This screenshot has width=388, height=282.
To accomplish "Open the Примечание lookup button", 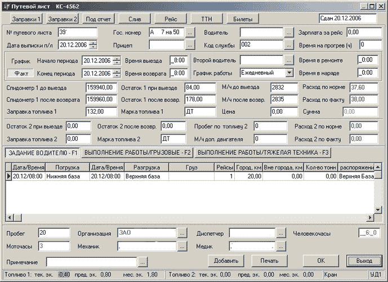I will tap(142, 262).
